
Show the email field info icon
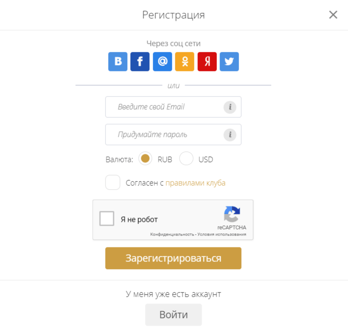coord(230,107)
